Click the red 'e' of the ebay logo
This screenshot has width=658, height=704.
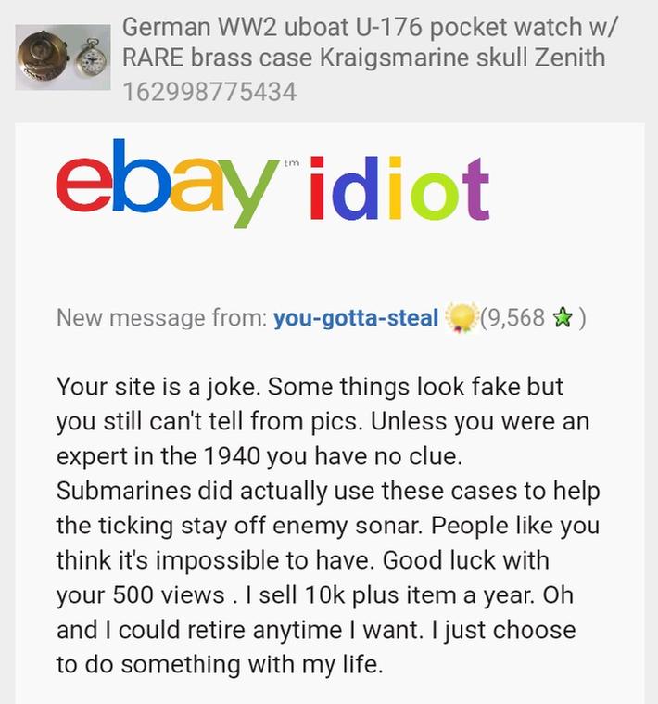click(84, 185)
